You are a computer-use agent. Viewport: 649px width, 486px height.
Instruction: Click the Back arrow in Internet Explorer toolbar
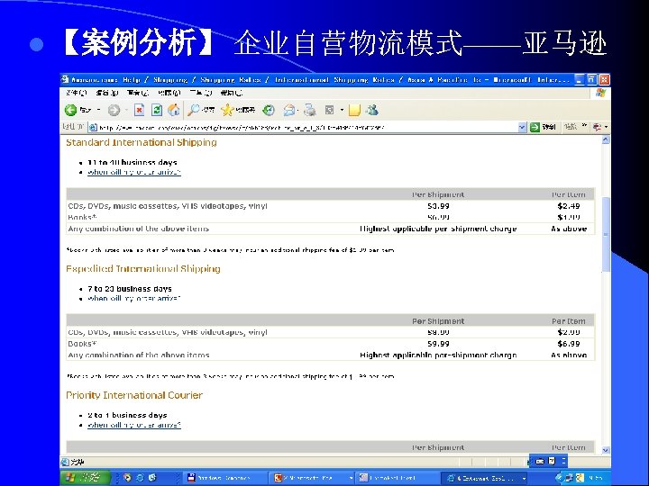point(71,110)
